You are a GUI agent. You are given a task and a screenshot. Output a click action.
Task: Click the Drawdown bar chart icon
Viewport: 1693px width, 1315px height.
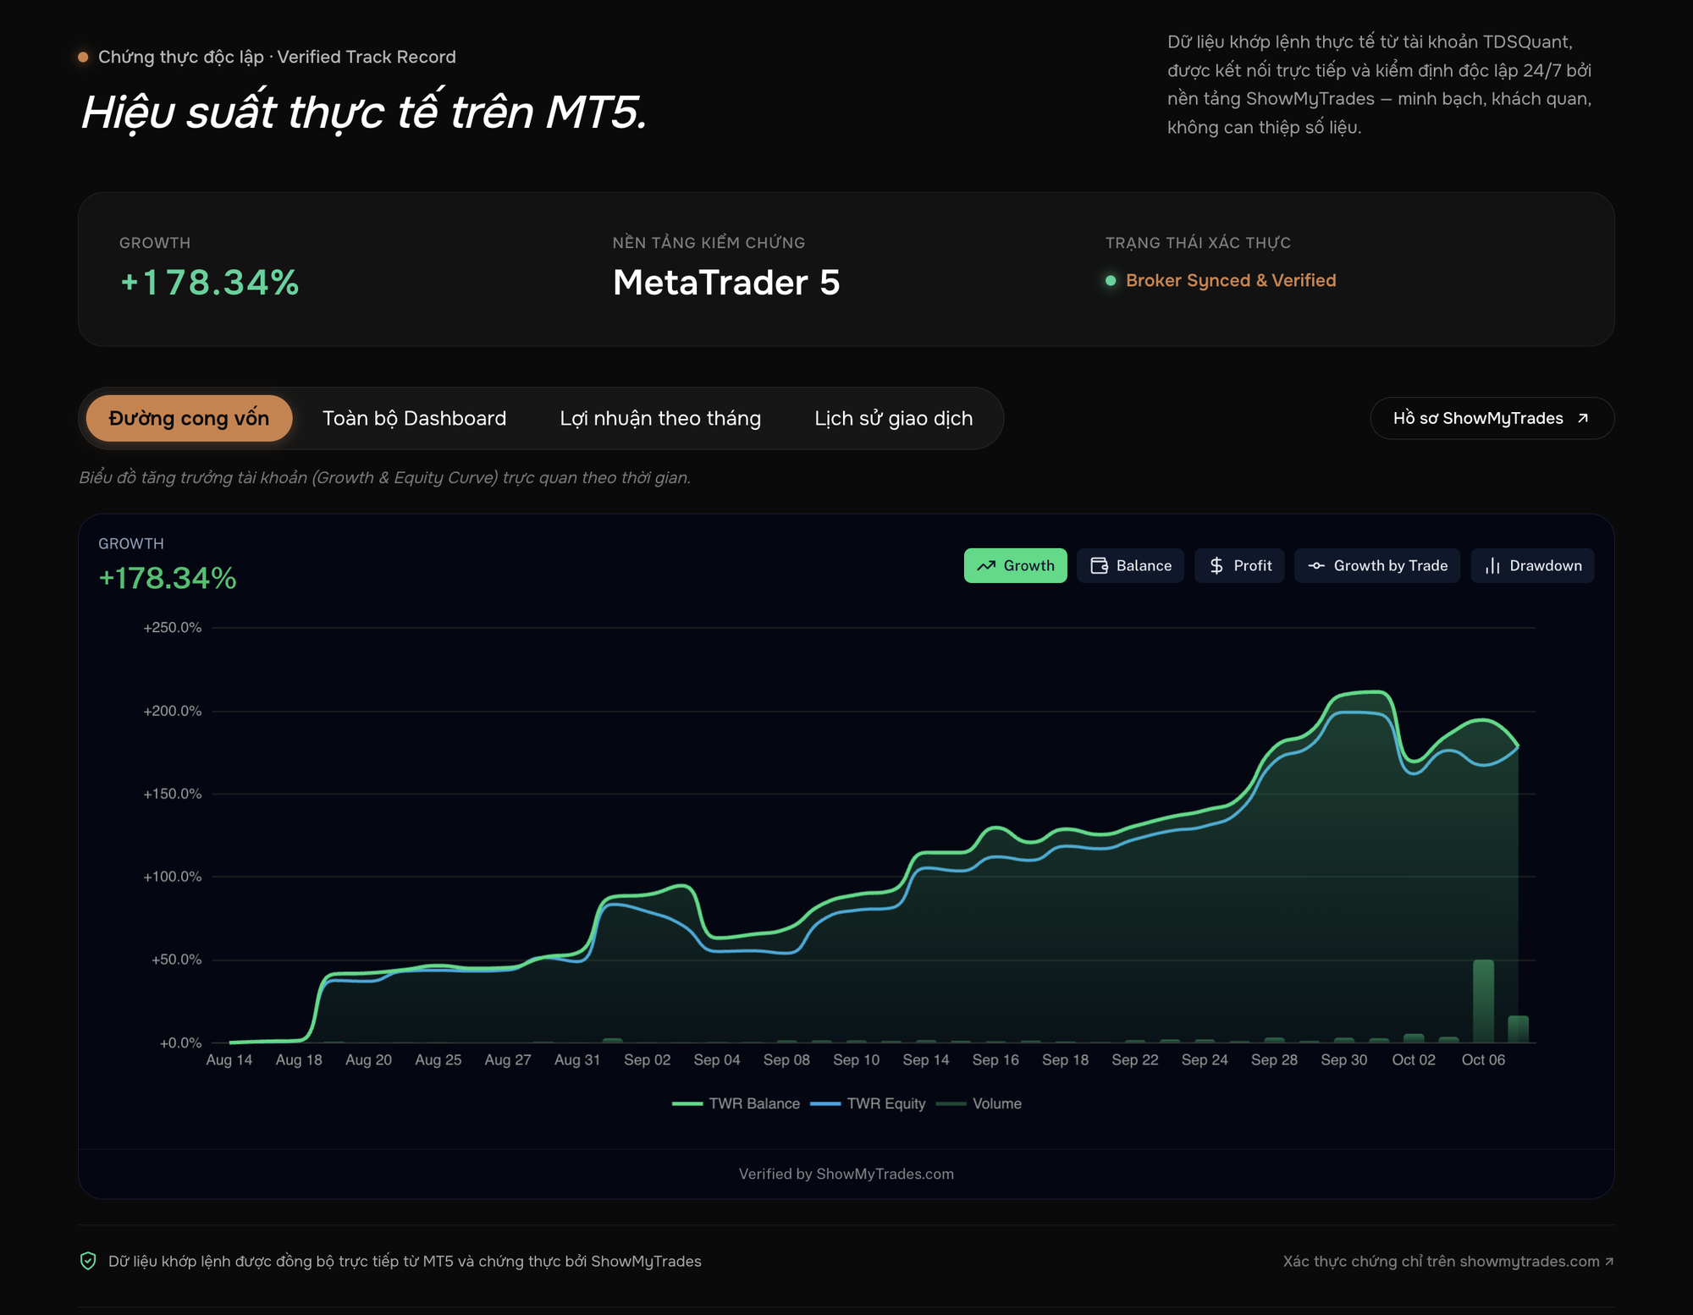(1492, 566)
